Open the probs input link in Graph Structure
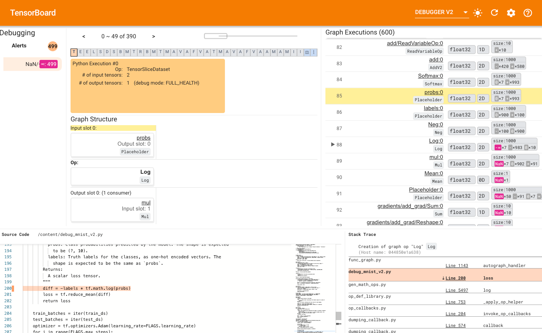 click(143, 138)
